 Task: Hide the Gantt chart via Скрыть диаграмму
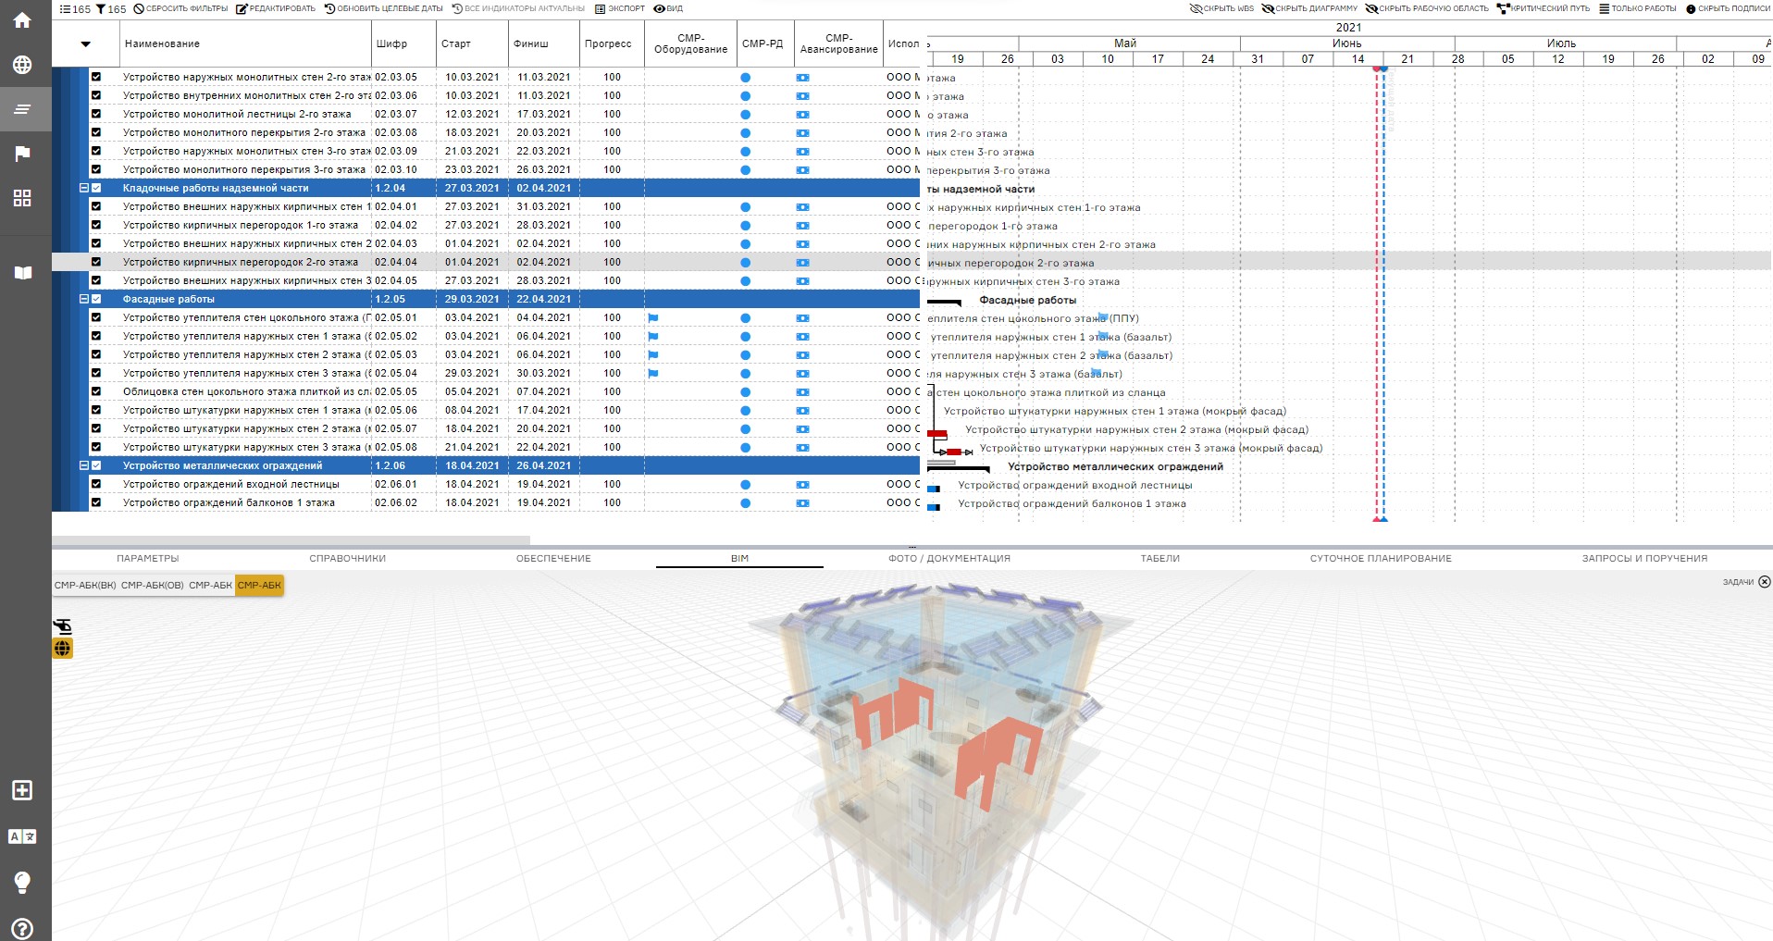point(1310,8)
